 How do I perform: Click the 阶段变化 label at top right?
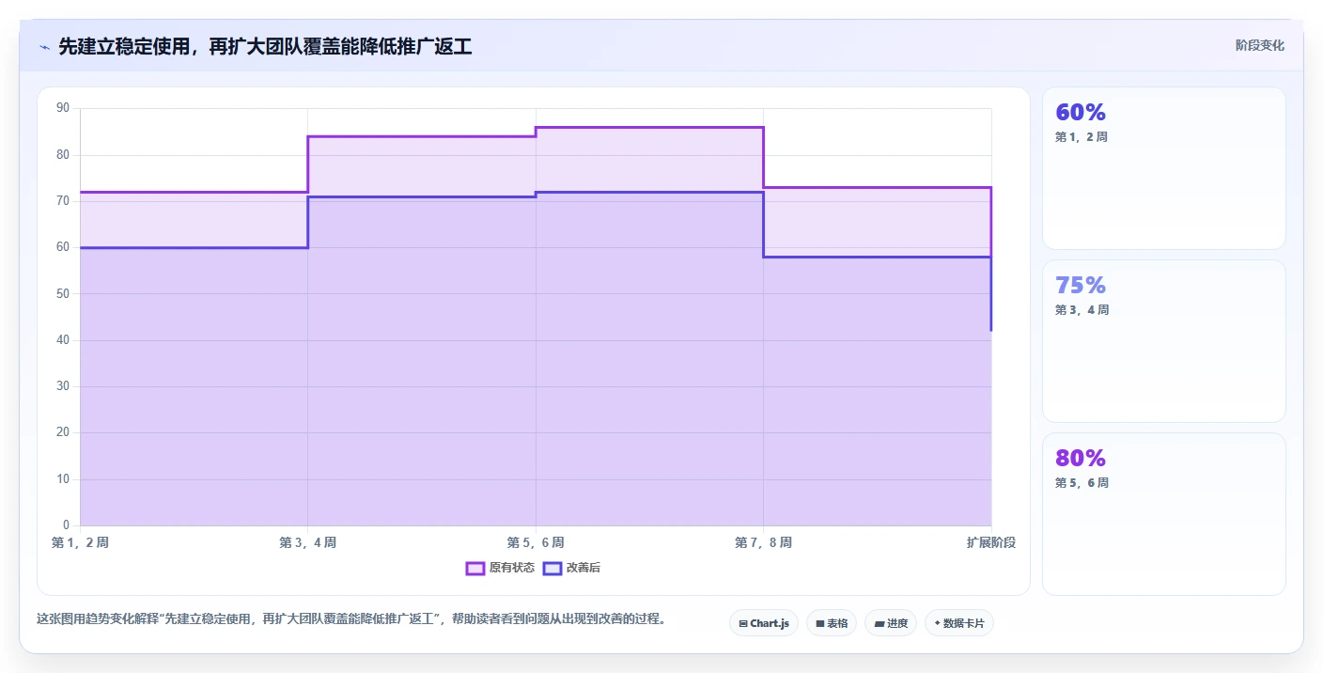(1259, 45)
